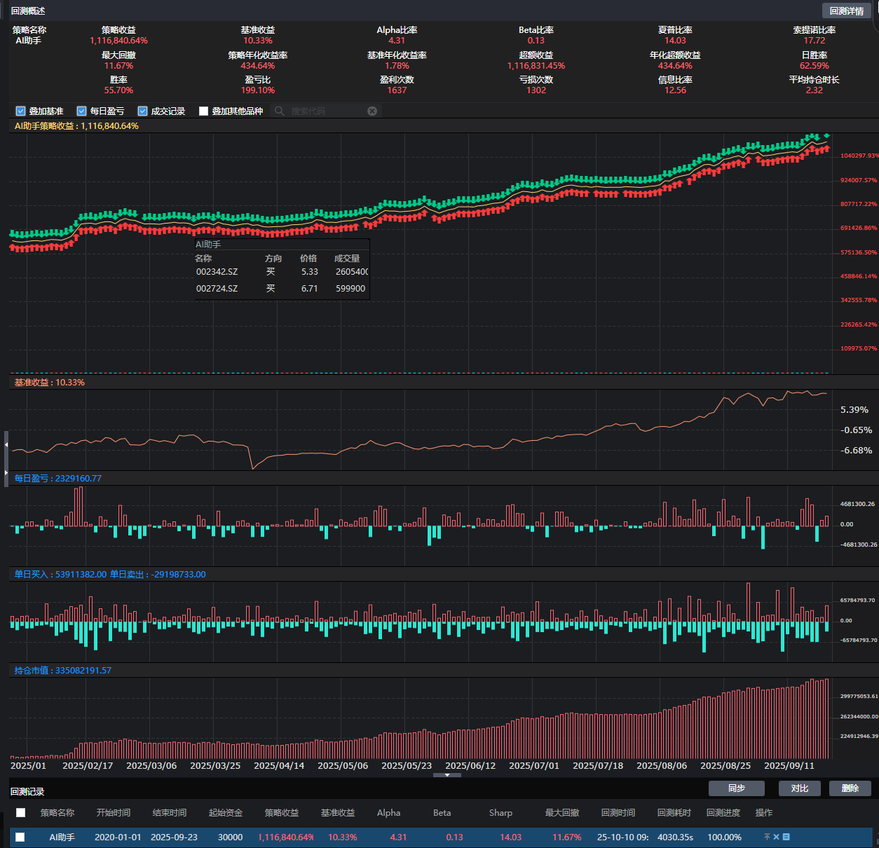Toggle the 每日盈亏 checkbox
The image size is (879, 848).
(82, 111)
